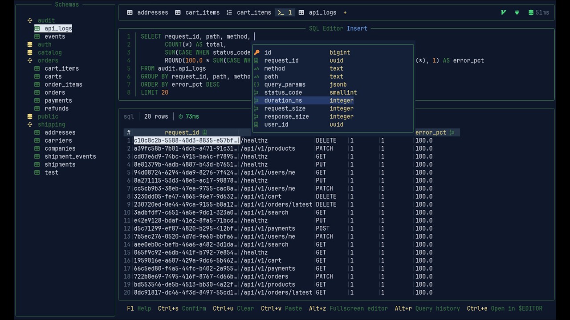Viewport: 570px width, 320px height.
Task: Click table icon beside carriers
Action: click(x=37, y=140)
